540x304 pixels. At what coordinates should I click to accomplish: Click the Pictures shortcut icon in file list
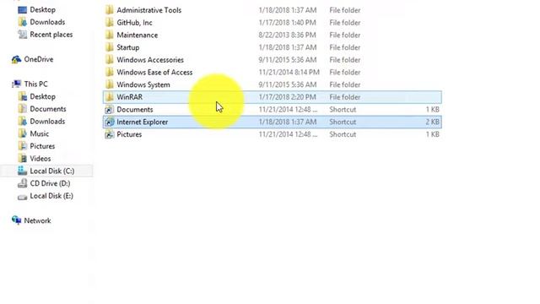pyautogui.click(x=110, y=134)
